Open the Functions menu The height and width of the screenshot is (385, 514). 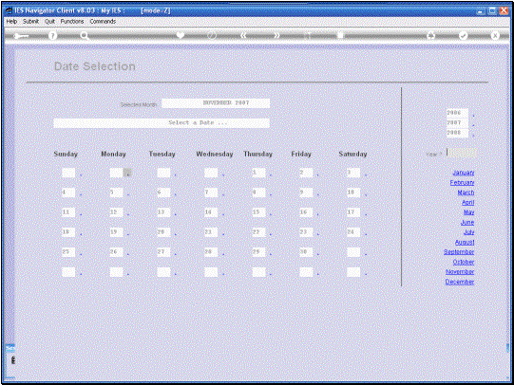coord(72,21)
